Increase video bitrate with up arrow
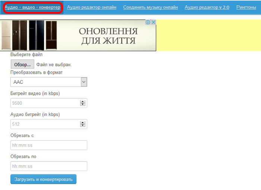This screenshot has width=261, height=190. point(82,102)
